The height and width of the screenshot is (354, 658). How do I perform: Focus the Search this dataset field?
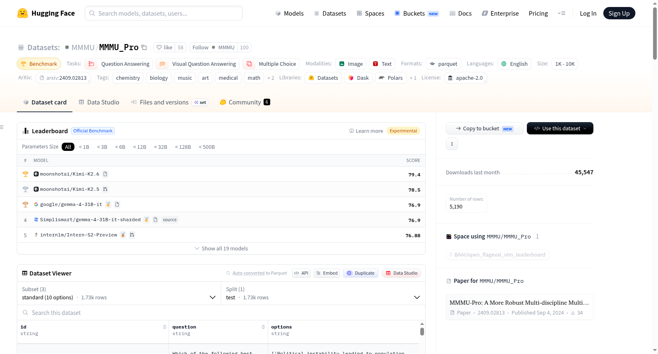tap(221, 313)
